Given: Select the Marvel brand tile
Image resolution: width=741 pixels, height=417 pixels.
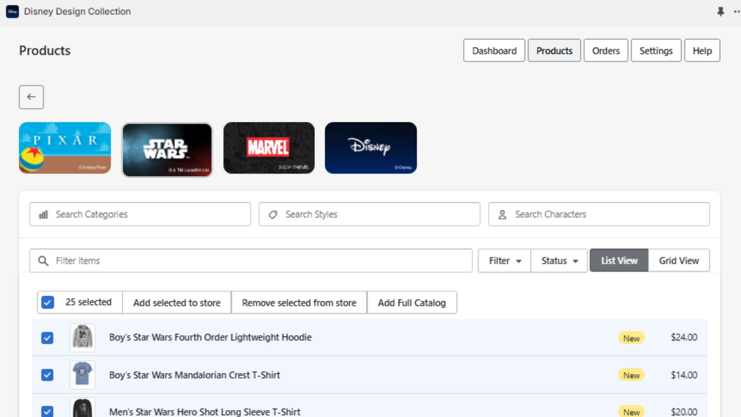Looking at the screenshot, I should [269, 148].
